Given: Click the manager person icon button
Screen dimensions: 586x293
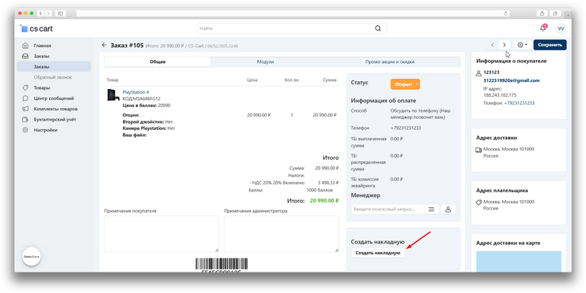Looking at the screenshot, I should click(x=448, y=209).
